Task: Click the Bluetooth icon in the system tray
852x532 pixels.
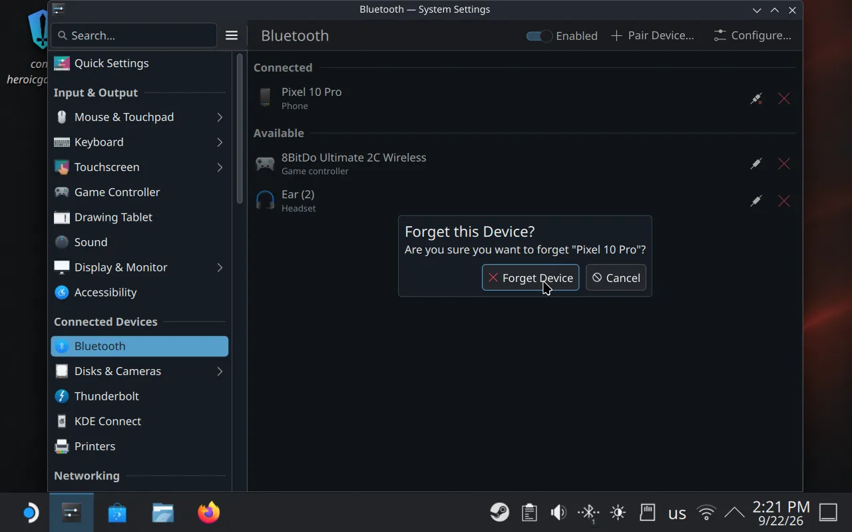Action: (x=588, y=512)
